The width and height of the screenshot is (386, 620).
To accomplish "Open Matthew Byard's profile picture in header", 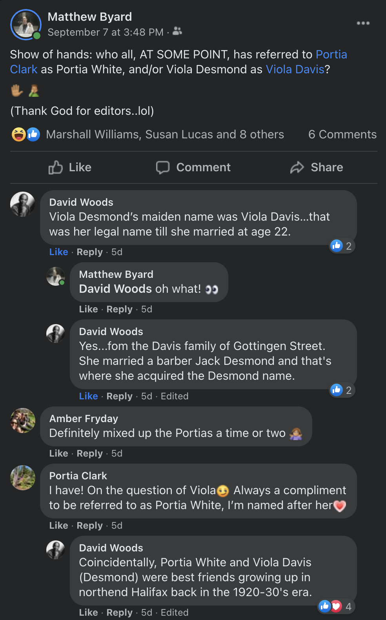I will (x=26, y=25).
